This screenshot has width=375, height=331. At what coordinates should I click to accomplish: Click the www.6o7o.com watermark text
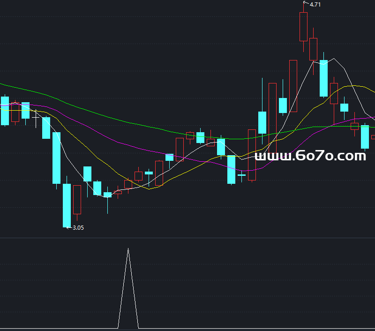tap(310, 156)
